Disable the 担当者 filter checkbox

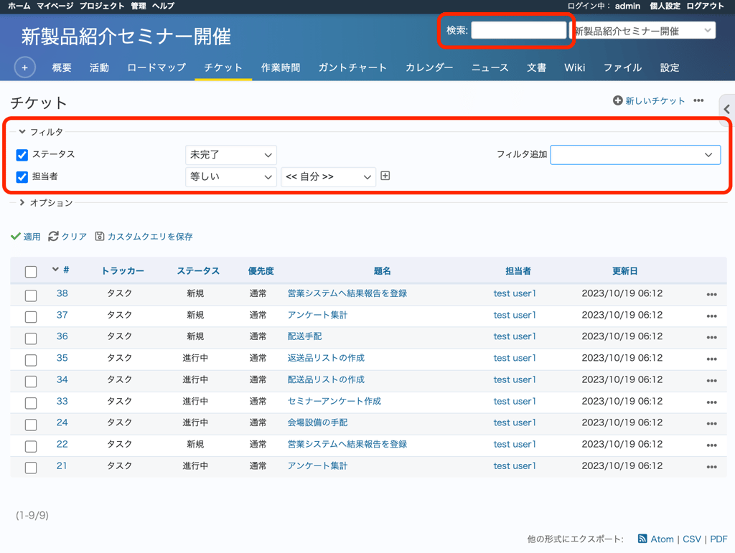pos(21,176)
